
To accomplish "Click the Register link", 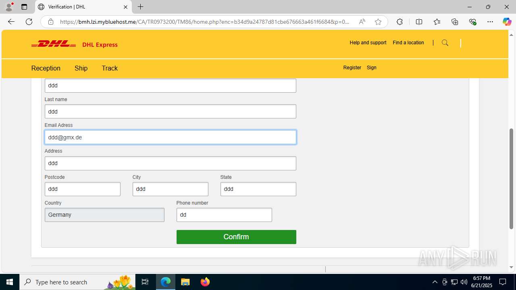I will coord(352,68).
